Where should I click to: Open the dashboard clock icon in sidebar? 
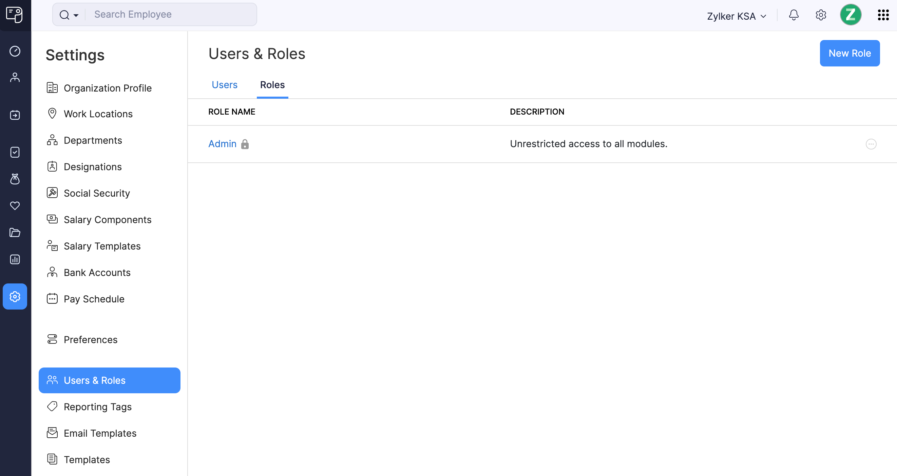pos(15,51)
